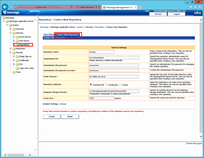The image size is (204, 158).
Task: Click the browser Forward arrow button
Action: tap(11, 7)
